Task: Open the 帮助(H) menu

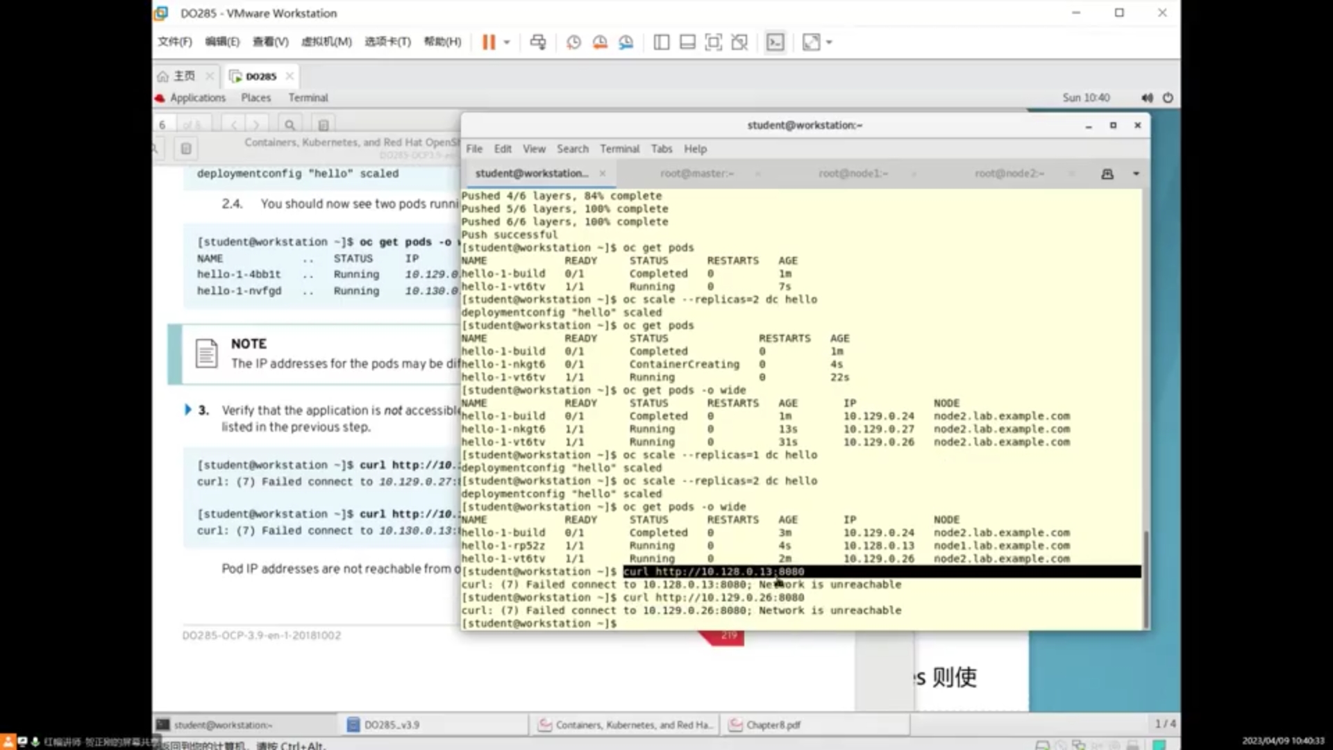Action: (442, 42)
